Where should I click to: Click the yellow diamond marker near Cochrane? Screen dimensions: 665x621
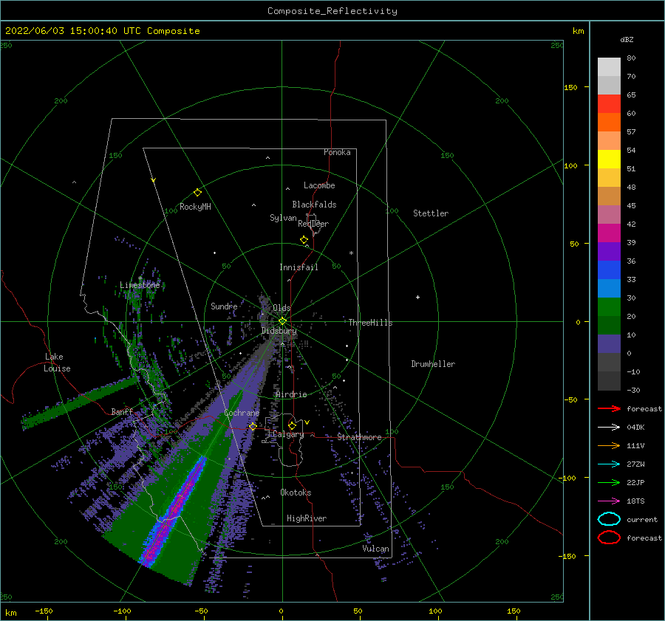253,426
